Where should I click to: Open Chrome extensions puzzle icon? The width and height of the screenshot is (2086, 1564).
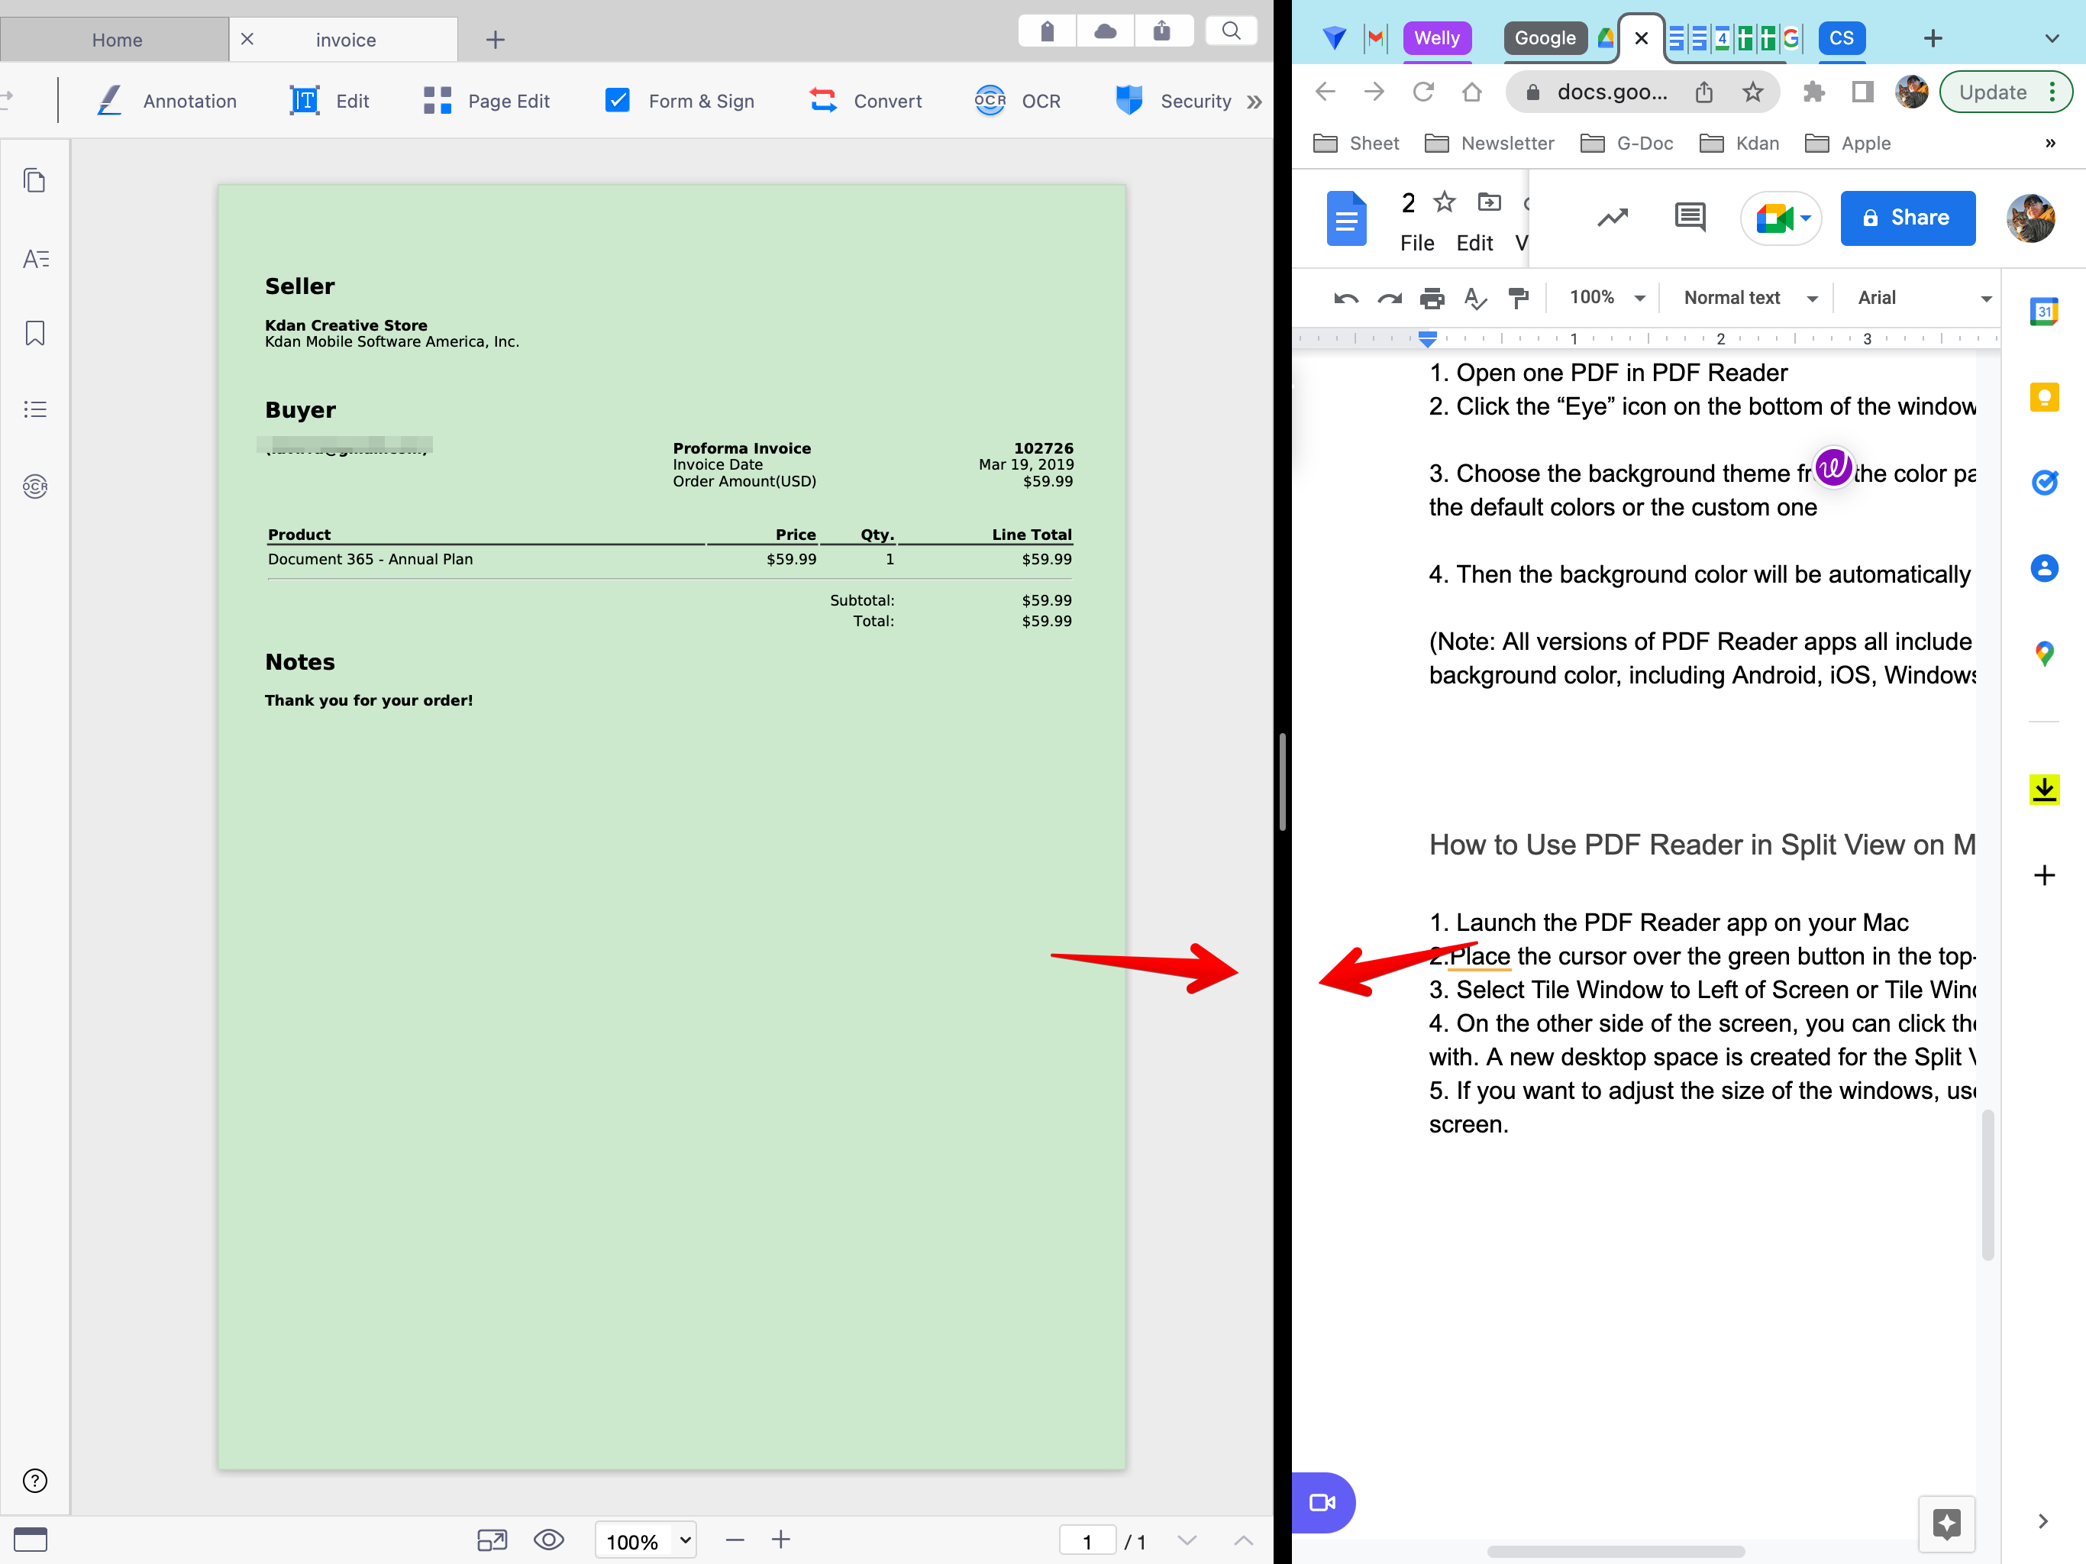(1814, 92)
